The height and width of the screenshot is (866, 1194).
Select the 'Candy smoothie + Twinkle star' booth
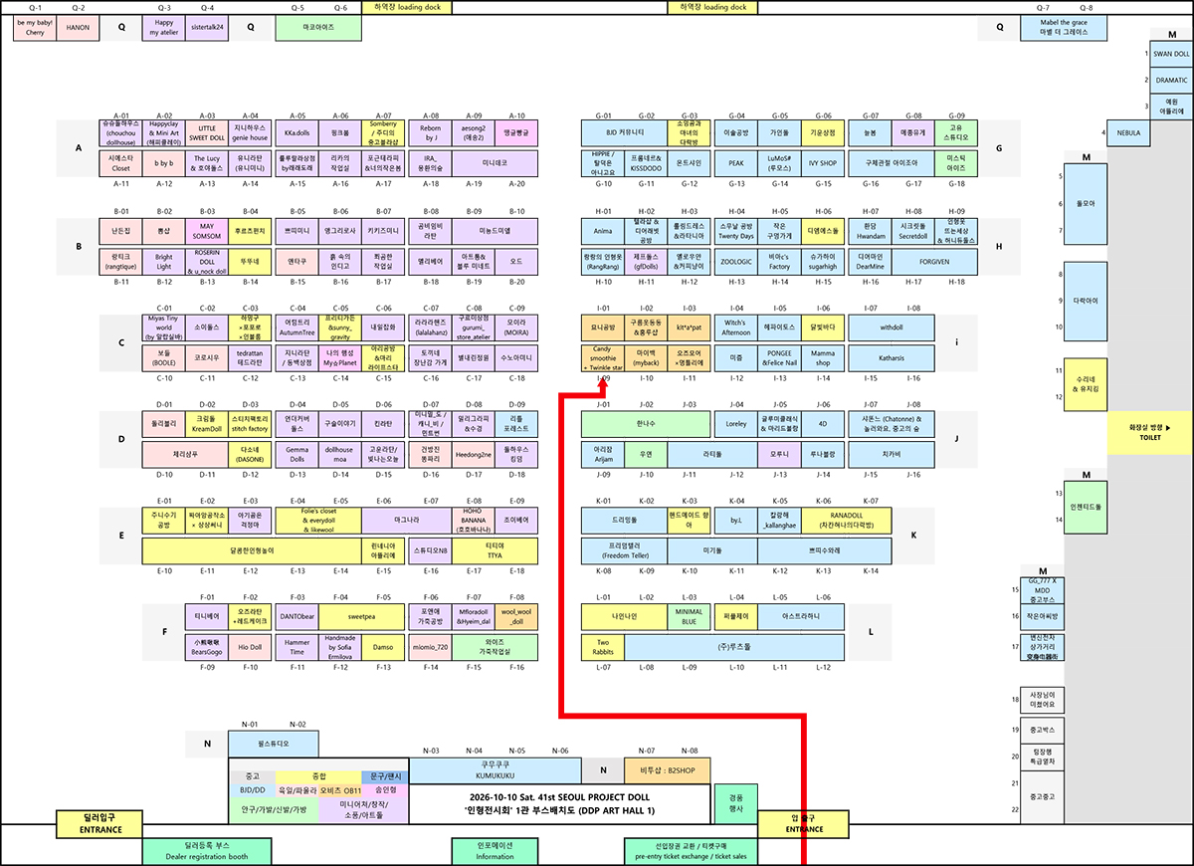(x=603, y=357)
